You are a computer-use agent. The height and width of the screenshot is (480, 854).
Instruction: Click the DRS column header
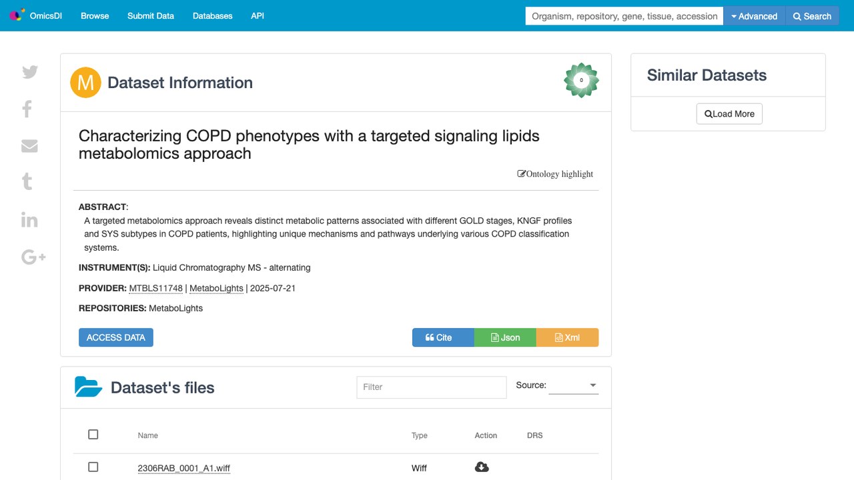(x=535, y=435)
